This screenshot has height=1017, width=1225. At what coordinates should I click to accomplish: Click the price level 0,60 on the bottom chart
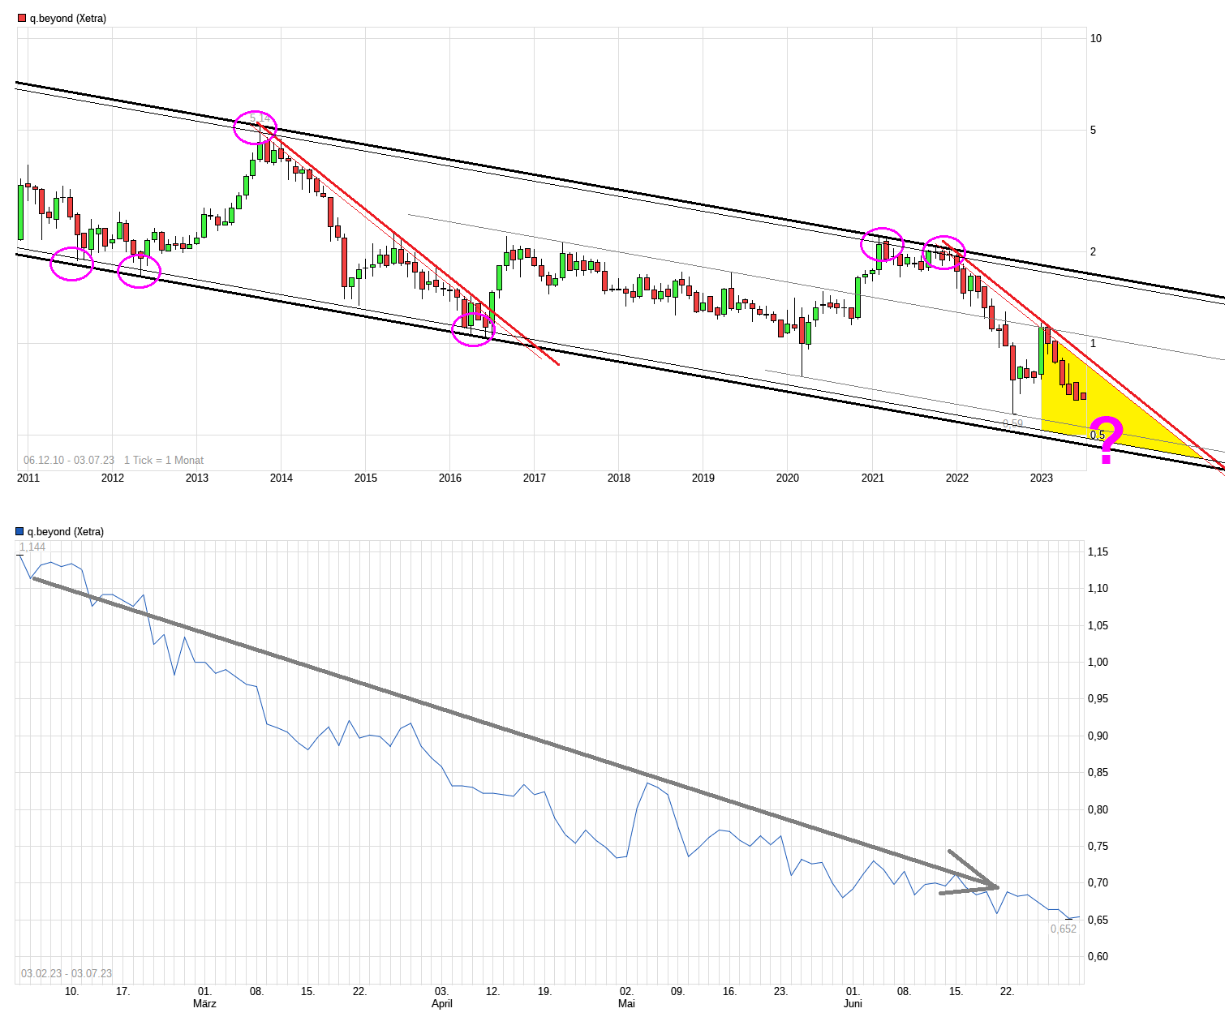1098,956
